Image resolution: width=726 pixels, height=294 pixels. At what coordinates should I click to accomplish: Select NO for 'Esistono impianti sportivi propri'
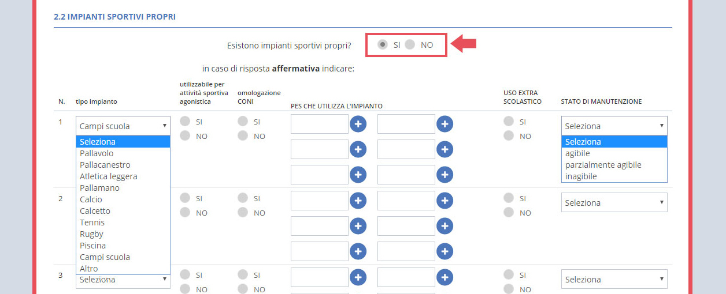[410, 44]
